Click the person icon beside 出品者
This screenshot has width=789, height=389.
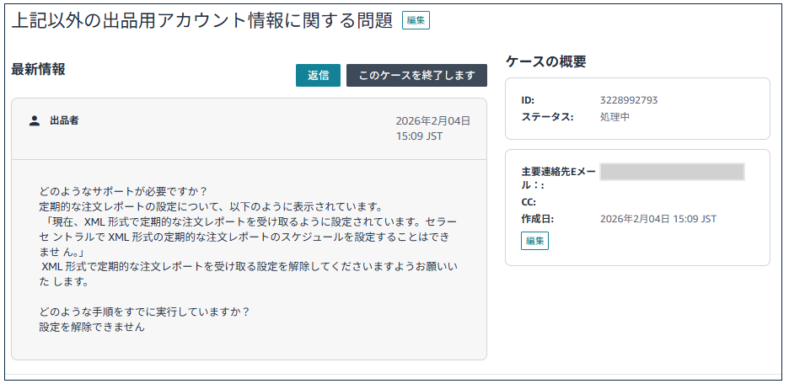click(x=35, y=121)
